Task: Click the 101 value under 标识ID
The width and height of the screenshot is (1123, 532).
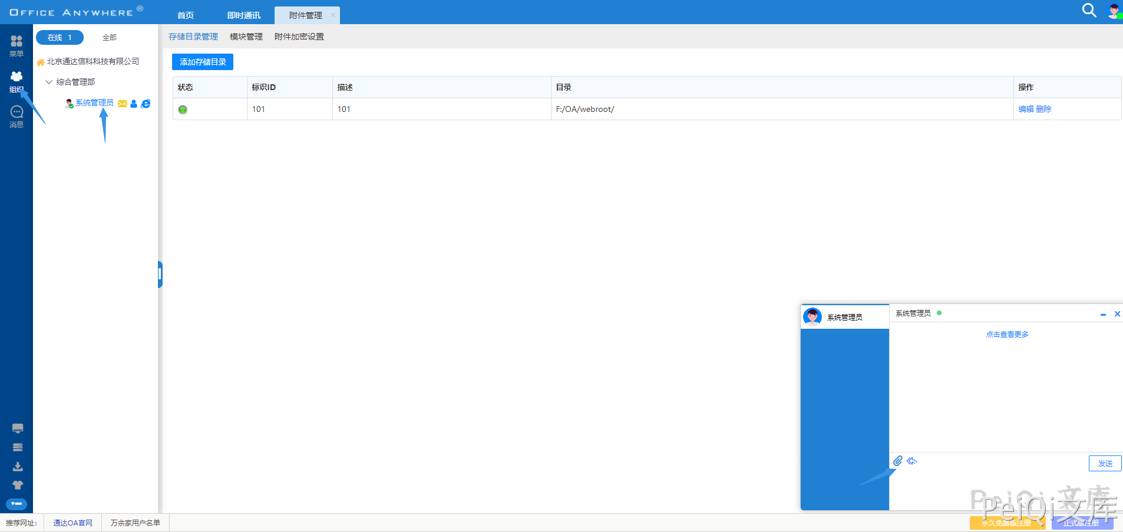Action: (258, 109)
